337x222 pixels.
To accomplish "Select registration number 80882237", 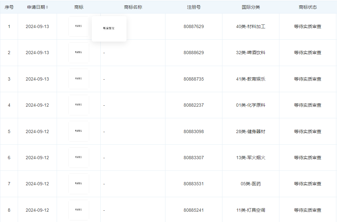I will 194,105.
